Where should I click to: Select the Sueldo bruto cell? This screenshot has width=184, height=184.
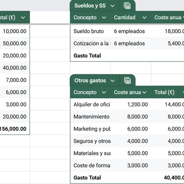(89, 31)
